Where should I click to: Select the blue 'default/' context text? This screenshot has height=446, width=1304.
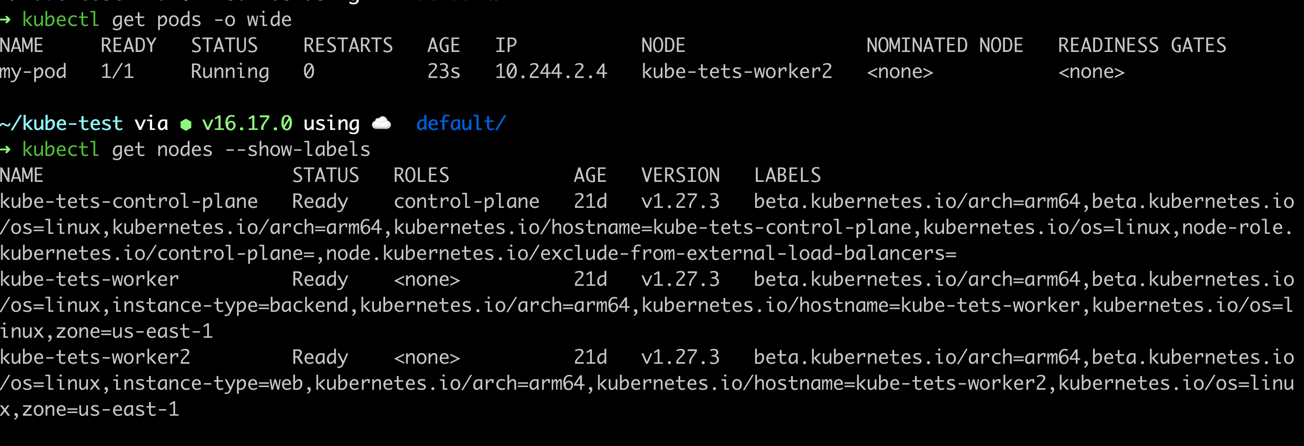[460, 123]
